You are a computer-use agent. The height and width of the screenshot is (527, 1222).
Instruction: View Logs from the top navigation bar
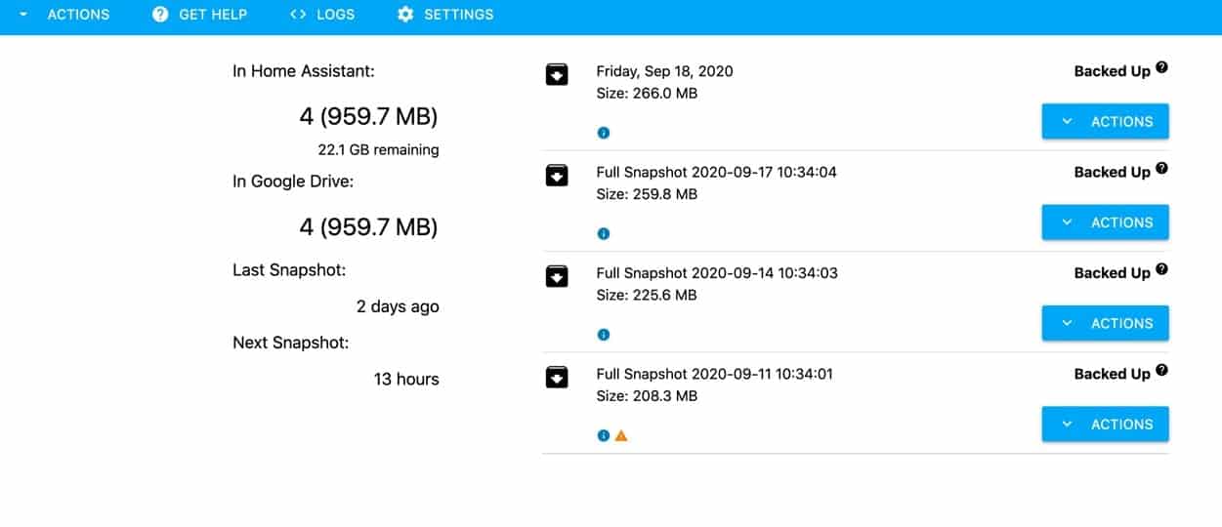(322, 15)
